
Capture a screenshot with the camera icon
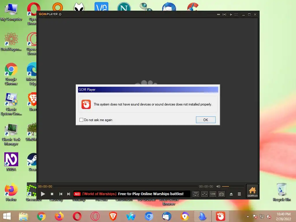coord(221,194)
